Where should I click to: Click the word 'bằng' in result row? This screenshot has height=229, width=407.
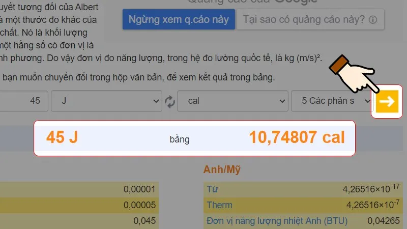[180, 139]
